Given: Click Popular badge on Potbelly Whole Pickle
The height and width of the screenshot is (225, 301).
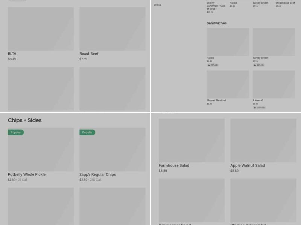Looking at the screenshot, I should 16,132.
